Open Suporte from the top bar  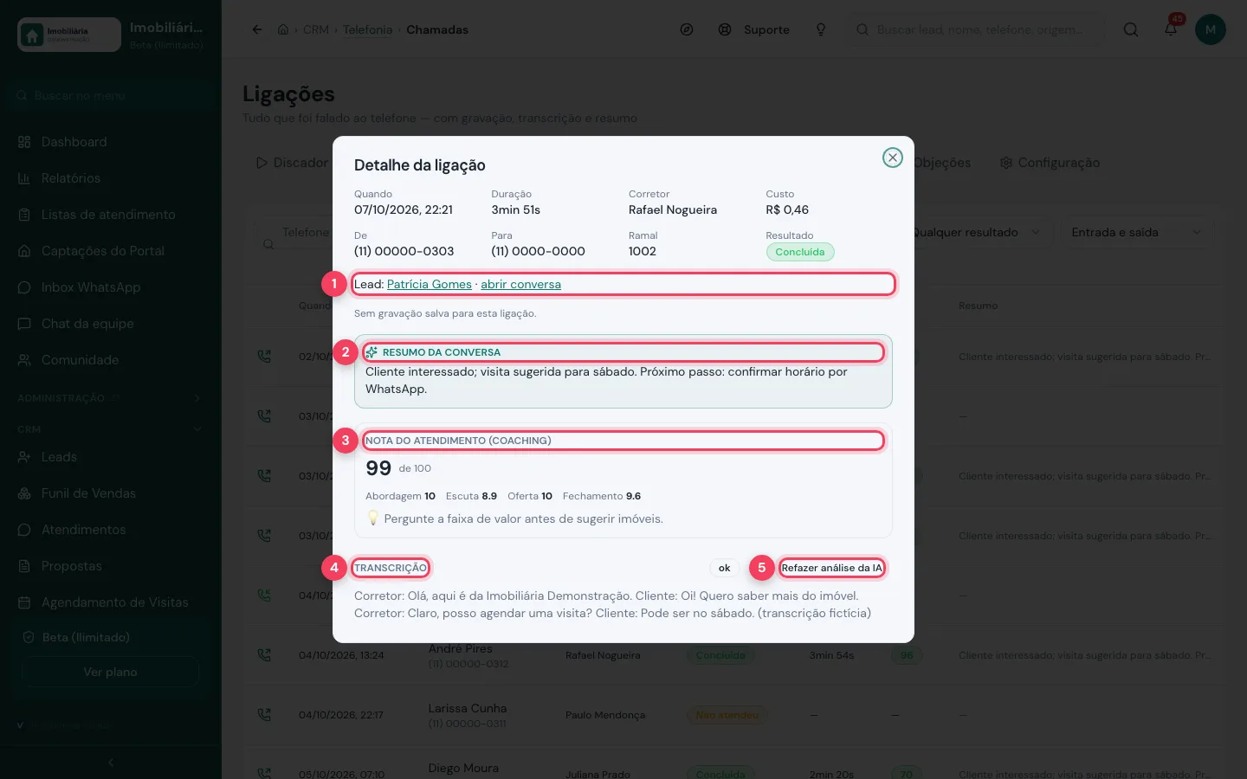[x=754, y=29]
